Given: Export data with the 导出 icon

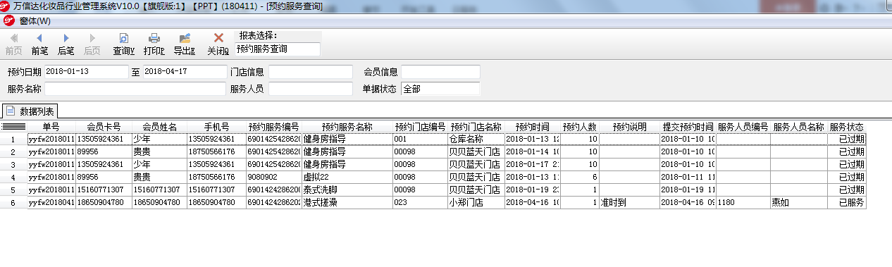Looking at the screenshot, I should tap(184, 44).
